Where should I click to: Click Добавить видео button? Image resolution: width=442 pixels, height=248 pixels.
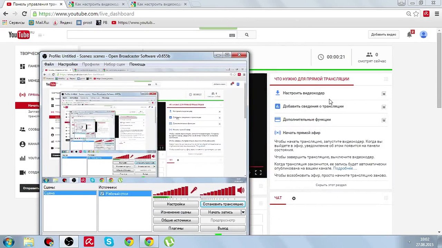(384, 34)
